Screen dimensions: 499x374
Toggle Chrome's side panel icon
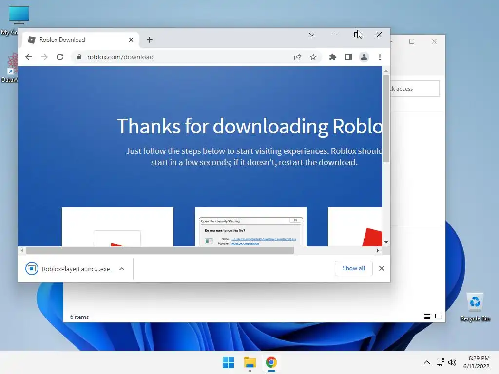pyautogui.click(x=348, y=57)
